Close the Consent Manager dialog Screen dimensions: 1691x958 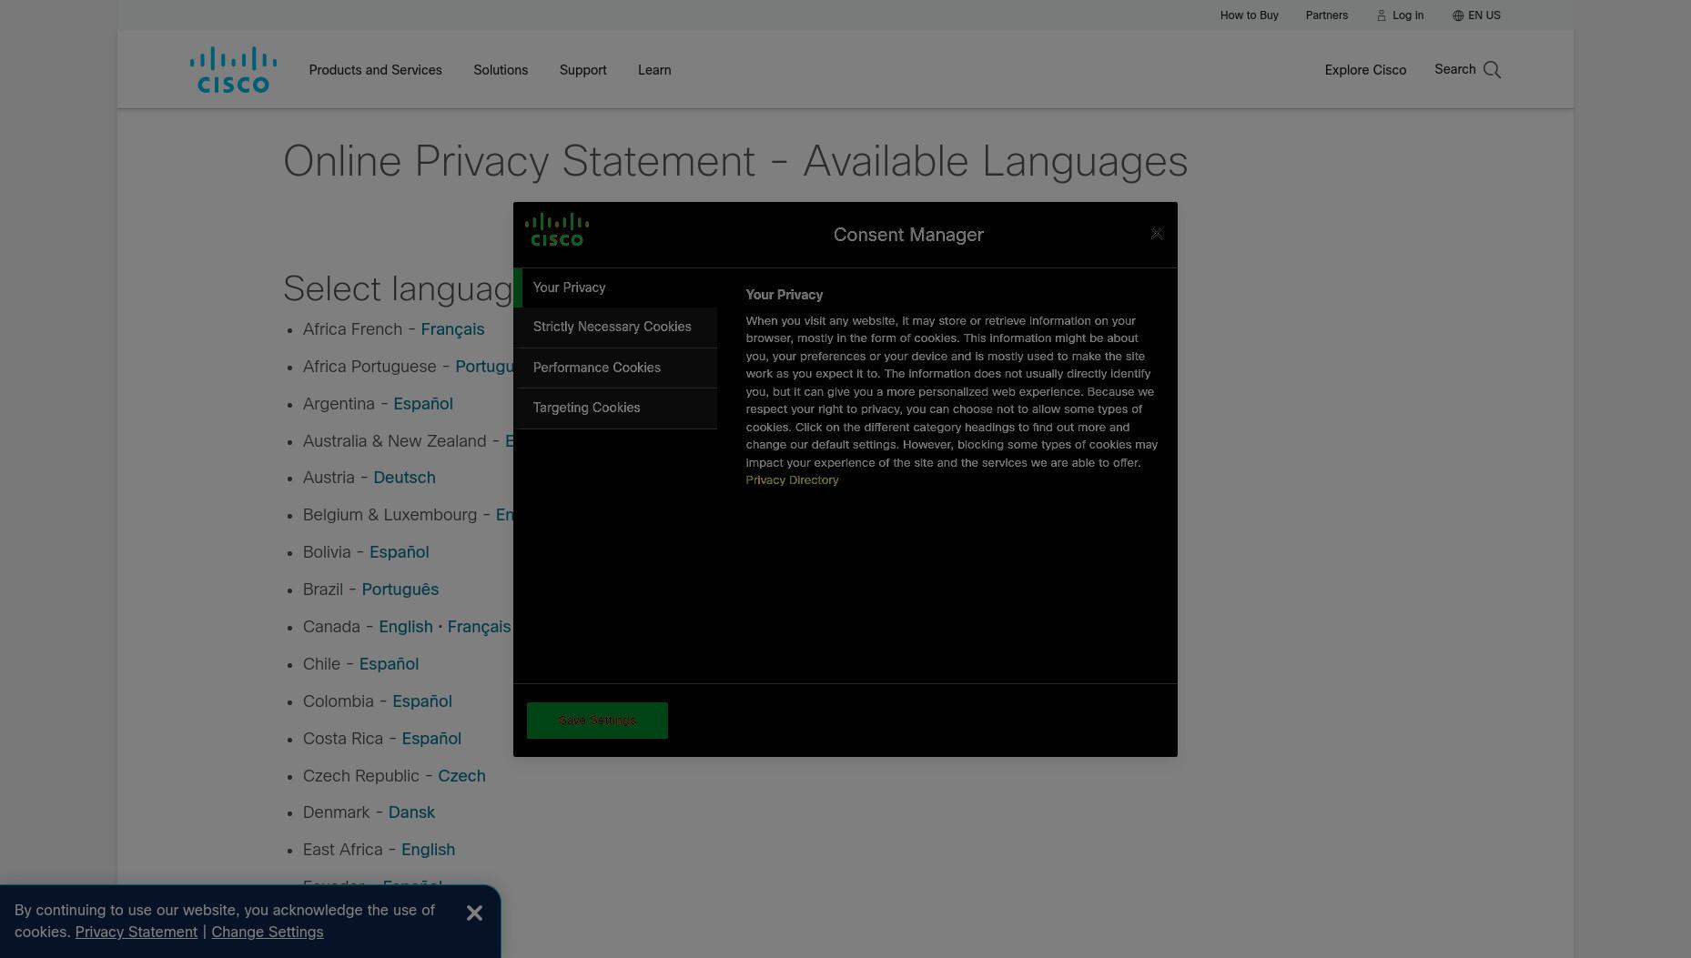1157,234
